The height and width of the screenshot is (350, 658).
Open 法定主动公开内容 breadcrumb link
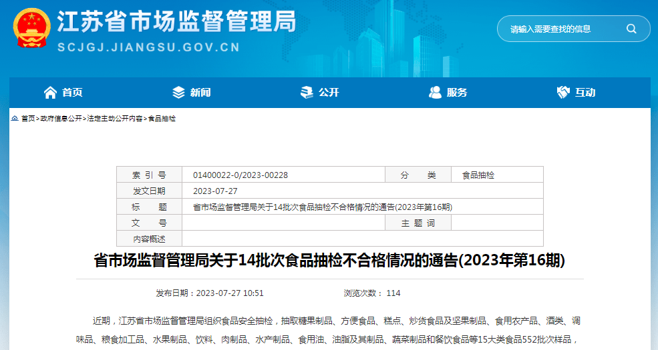click(x=114, y=119)
